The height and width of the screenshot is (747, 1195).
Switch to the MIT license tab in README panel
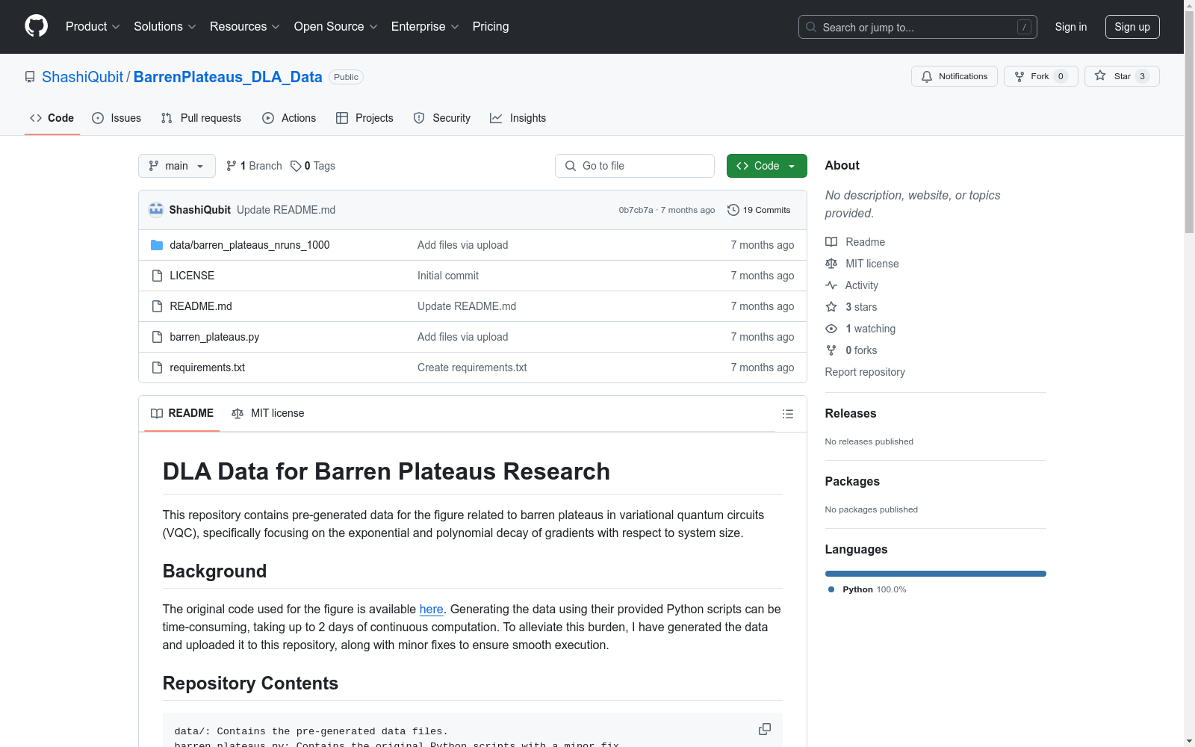(268, 413)
